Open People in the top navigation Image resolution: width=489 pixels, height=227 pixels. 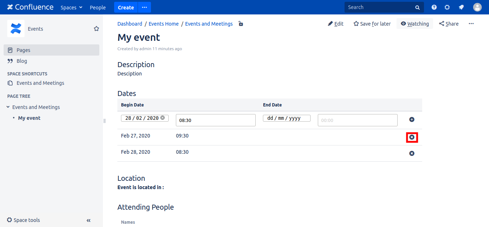(98, 7)
